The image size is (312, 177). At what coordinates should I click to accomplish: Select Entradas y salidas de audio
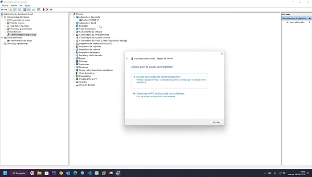point(91,55)
